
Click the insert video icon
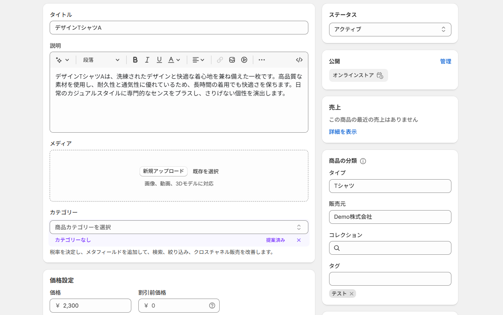click(x=244, y=60)
